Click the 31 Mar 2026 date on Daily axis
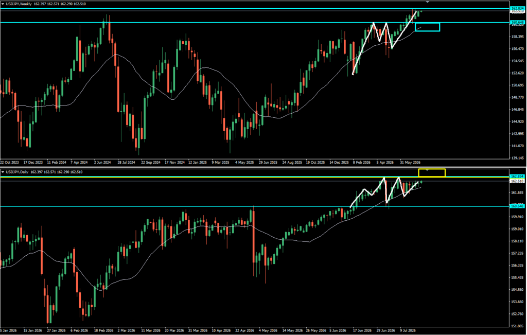Screen dimensions: 527x335 (198, 330)
